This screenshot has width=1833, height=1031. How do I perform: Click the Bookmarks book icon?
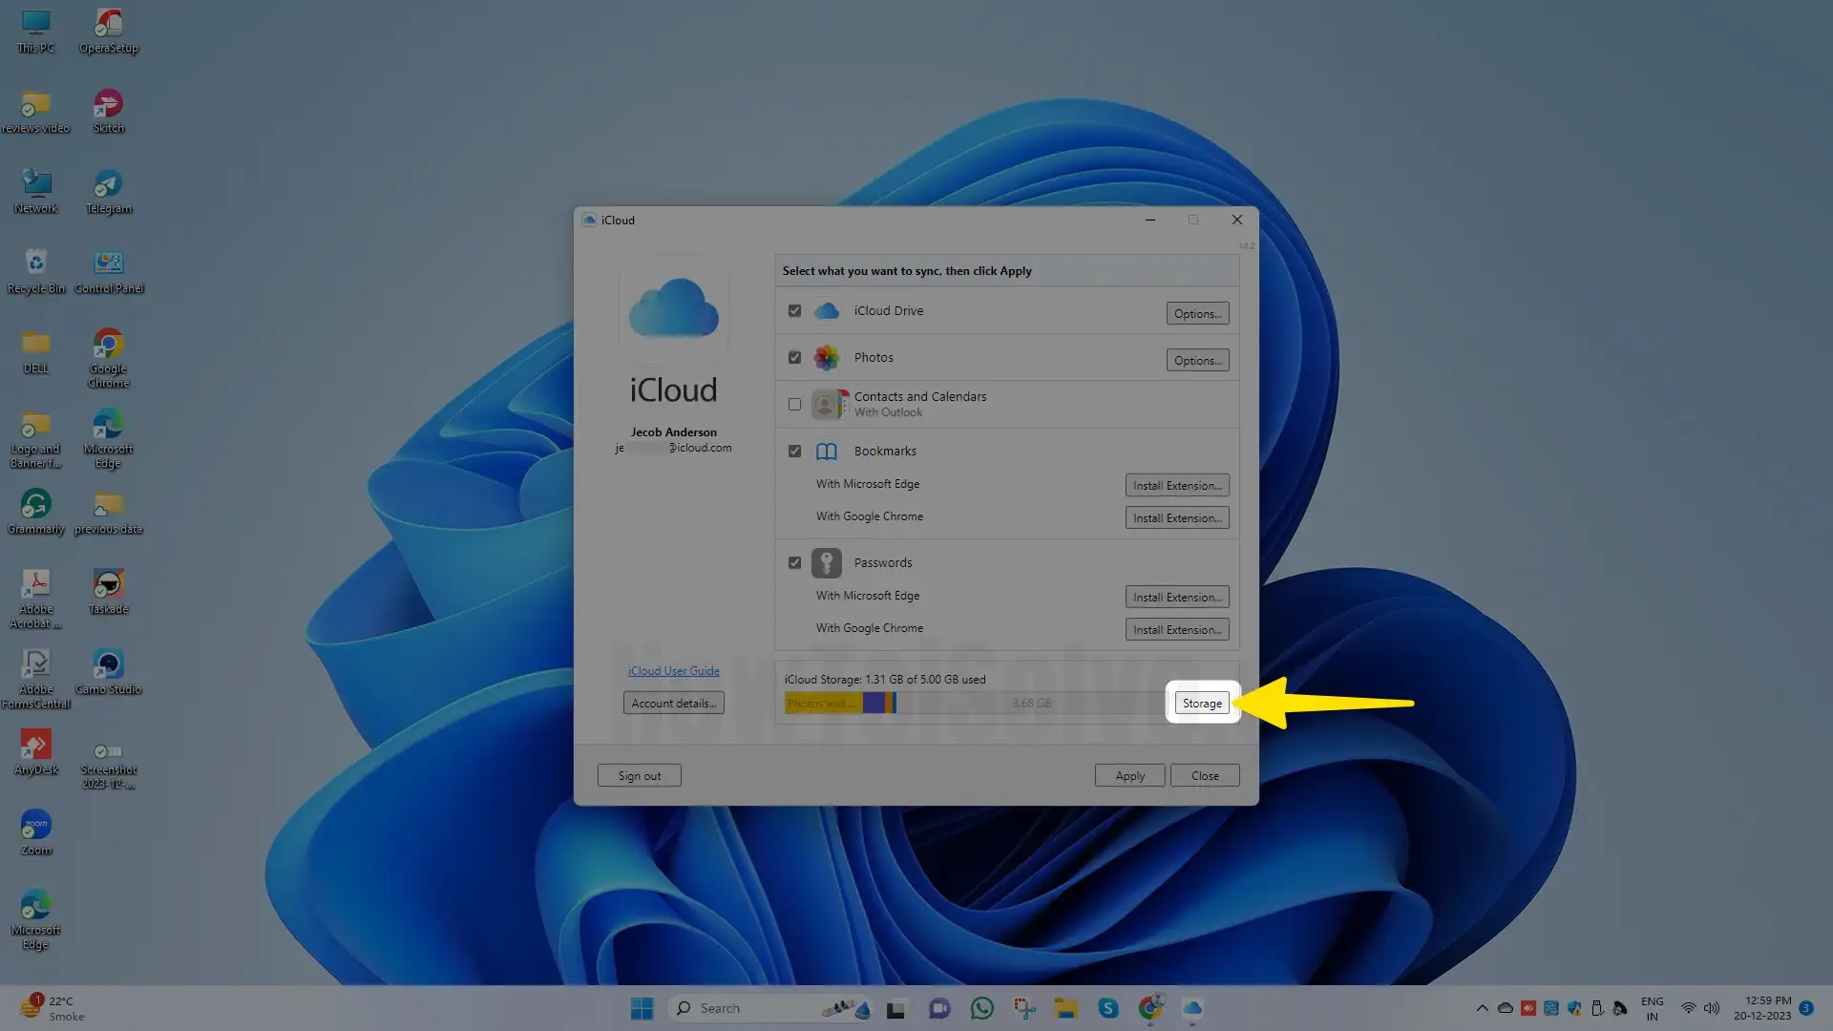click(x=826, y=451)
